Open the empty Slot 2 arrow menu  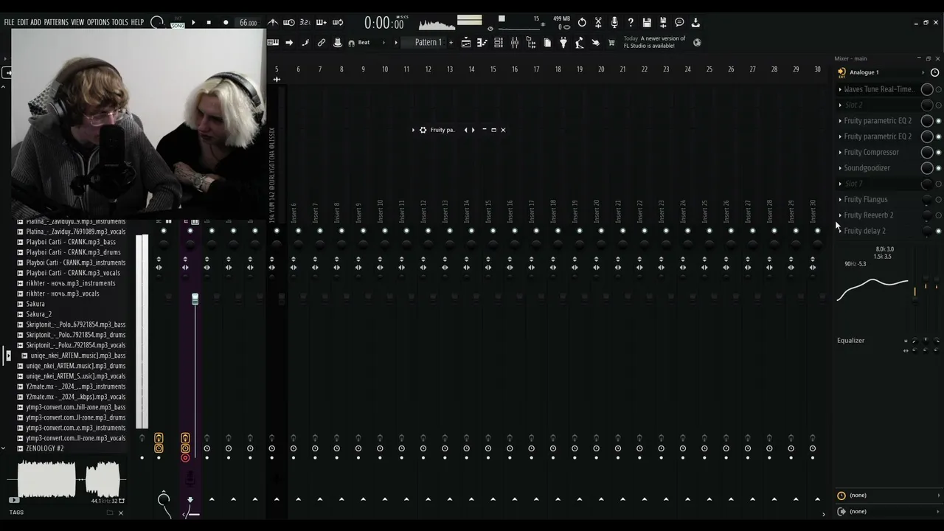click(840, 105)
